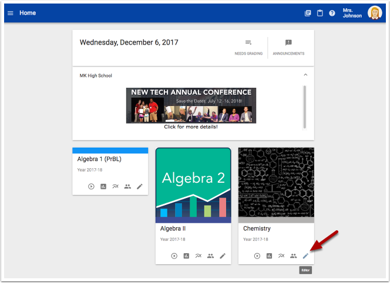Click Mrs. Johnson's profile avatar
Image resolution: width=390 pixels, height=283 pixels.
click(x=375, y=13)
